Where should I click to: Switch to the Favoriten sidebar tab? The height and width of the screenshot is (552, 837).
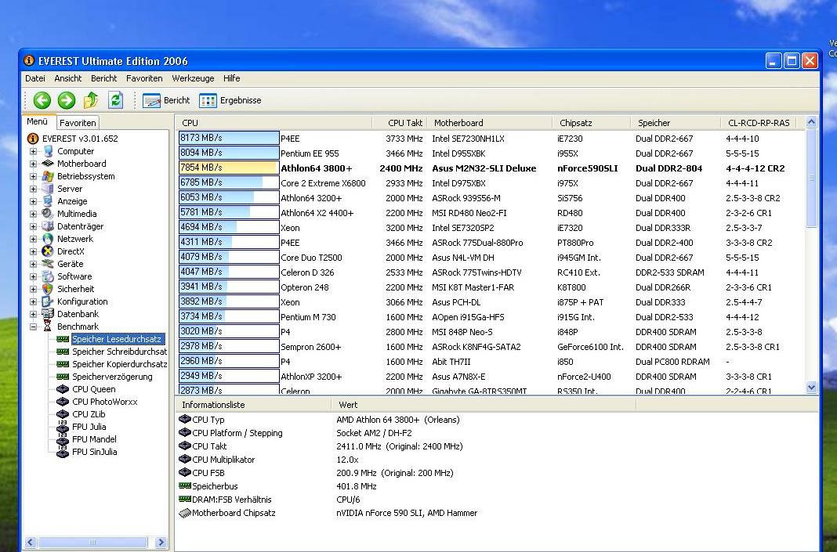coord(78,123)
